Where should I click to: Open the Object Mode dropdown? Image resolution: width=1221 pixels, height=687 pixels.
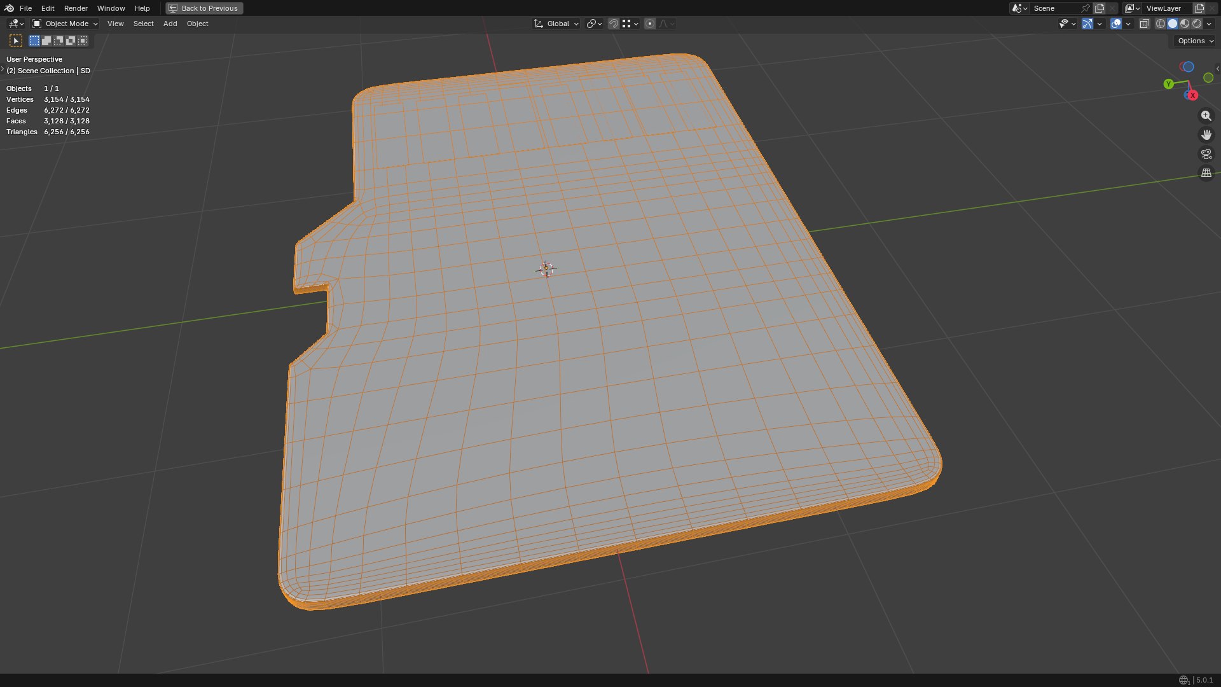tap(65, 24)
